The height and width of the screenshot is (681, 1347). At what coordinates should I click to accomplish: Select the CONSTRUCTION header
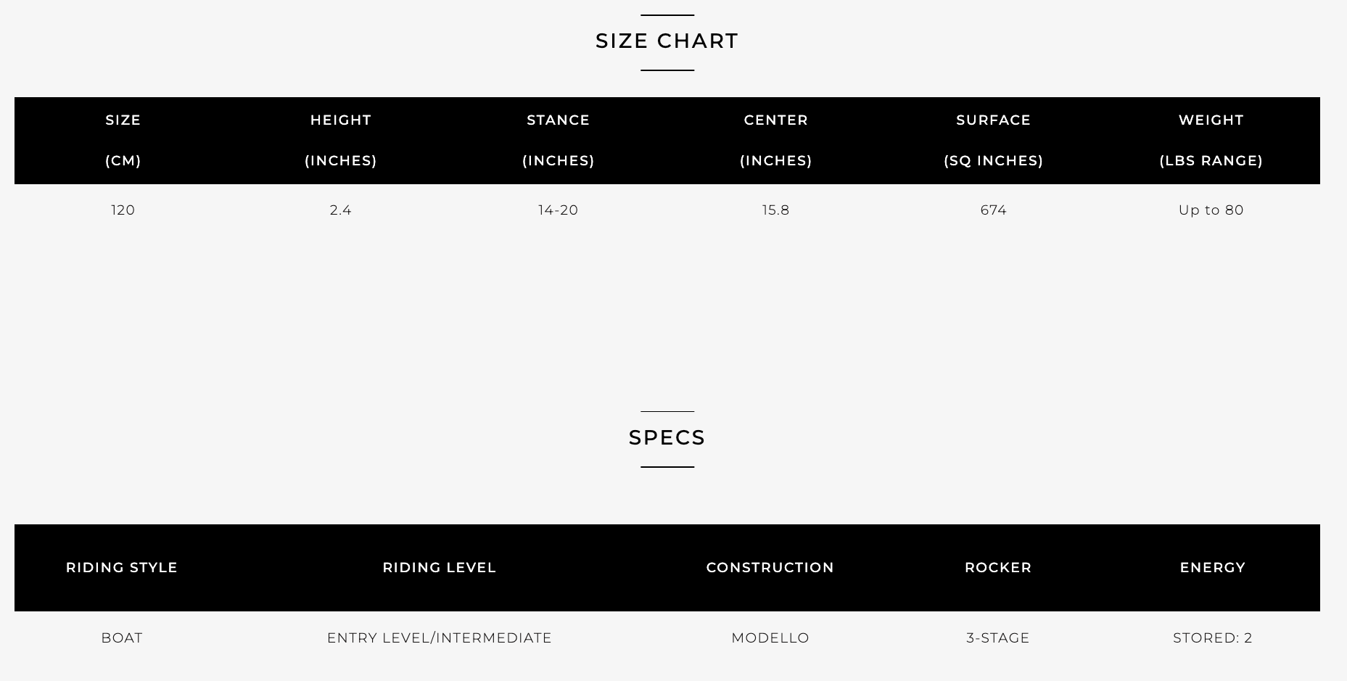tap(770, 568)
